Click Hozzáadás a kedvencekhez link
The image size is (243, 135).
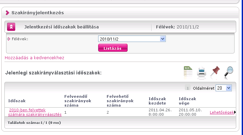[x=35, y=58]
